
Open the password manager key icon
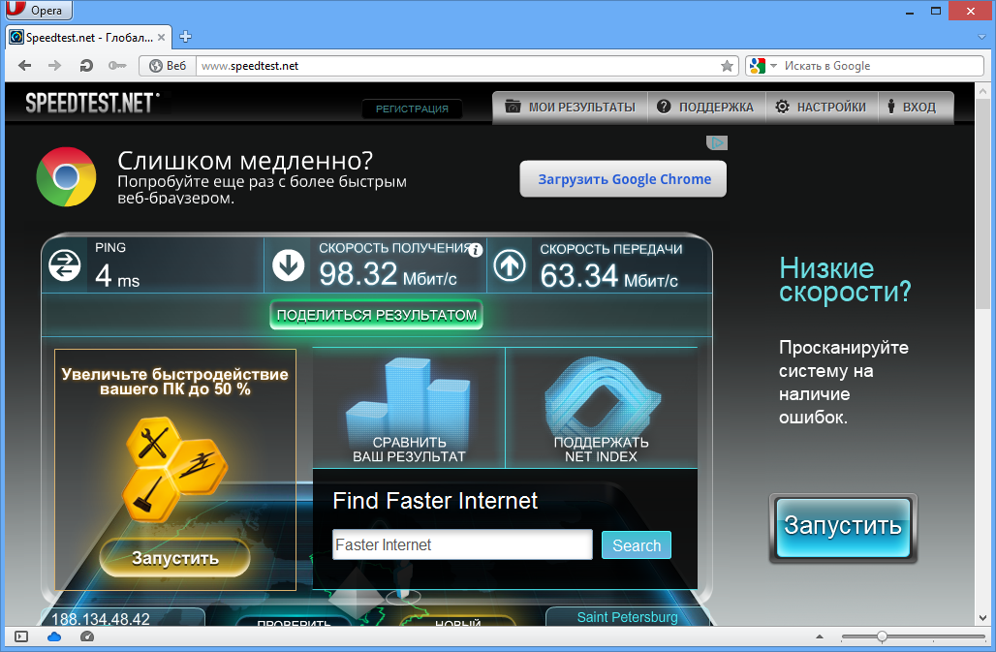coord(117,65)
